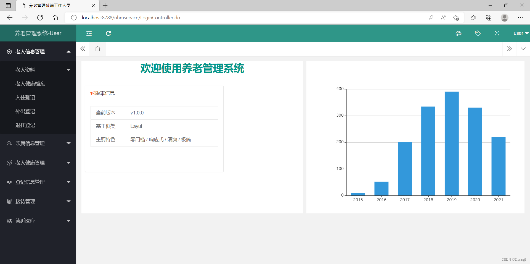Click the browser back arrow

(10, 18)
